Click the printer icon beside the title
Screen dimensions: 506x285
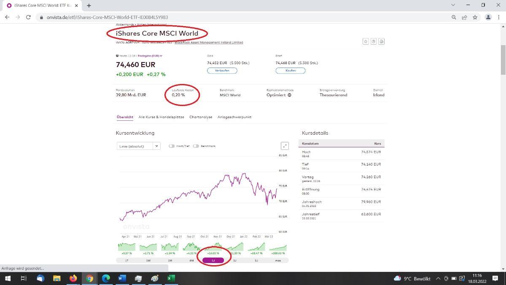point(381,41)
